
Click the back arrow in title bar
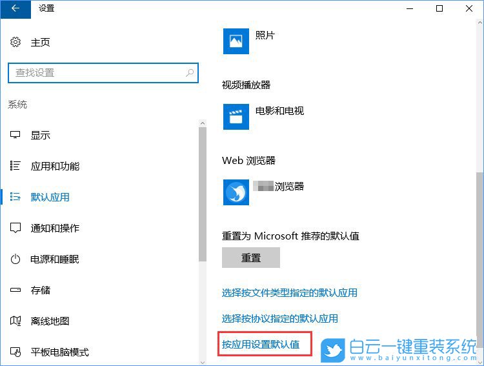15,8
